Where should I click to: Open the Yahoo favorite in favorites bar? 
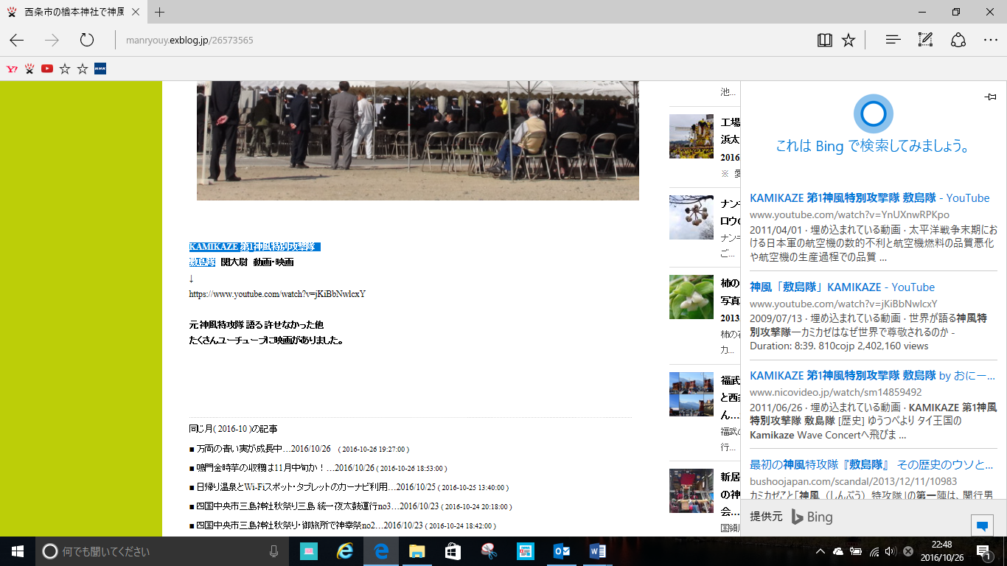coord(12,69)
